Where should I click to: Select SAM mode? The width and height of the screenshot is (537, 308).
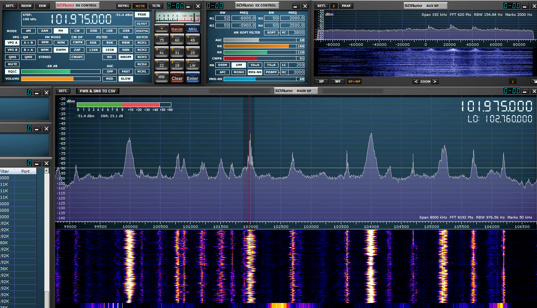click(x=45, y=31)
